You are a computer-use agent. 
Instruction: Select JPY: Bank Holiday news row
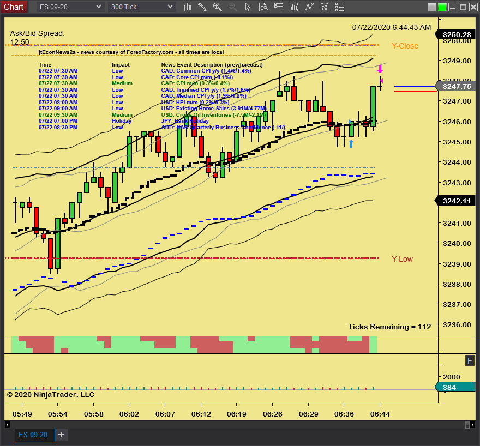tap(124, 121)
